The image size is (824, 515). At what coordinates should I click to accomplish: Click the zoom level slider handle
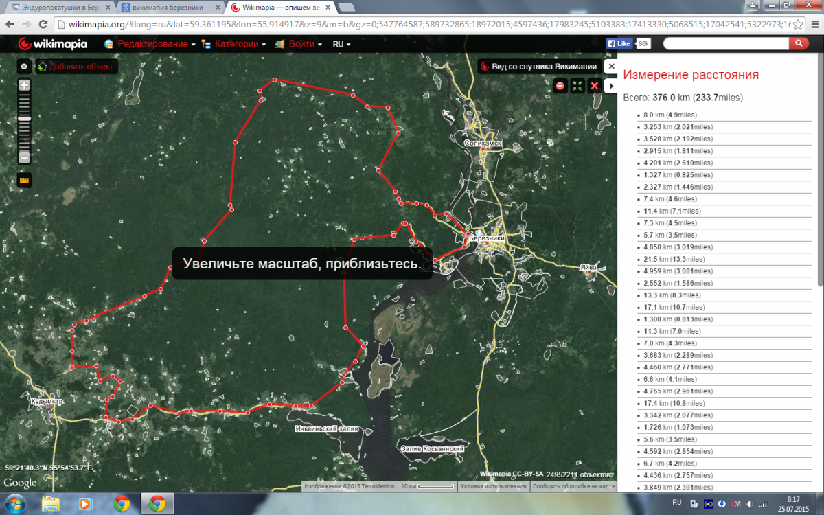[x=24, y=119]
